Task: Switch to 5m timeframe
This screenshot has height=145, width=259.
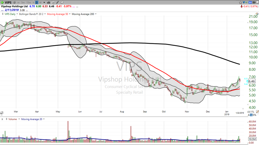Action: pos(23,2)
